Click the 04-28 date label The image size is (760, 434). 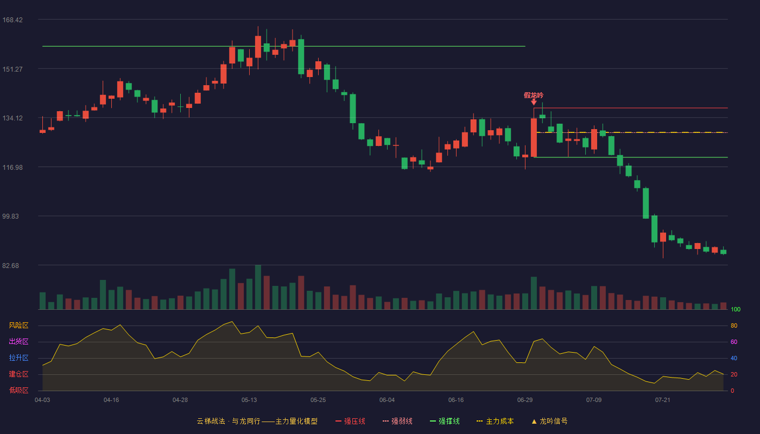(x=180, y=400)
